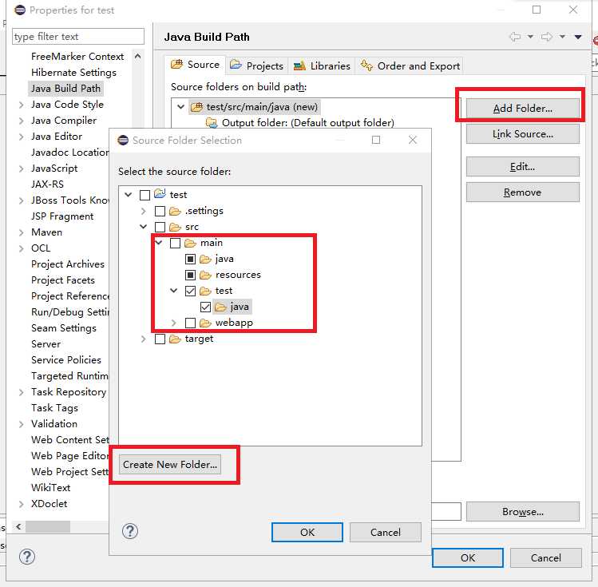The image size is (598, 587).
Task: Click the main folder icon
Action: tap(190, 243)
